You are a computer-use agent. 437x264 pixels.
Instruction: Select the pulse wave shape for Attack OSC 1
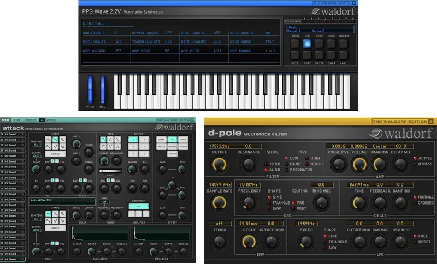click(63, 140)
